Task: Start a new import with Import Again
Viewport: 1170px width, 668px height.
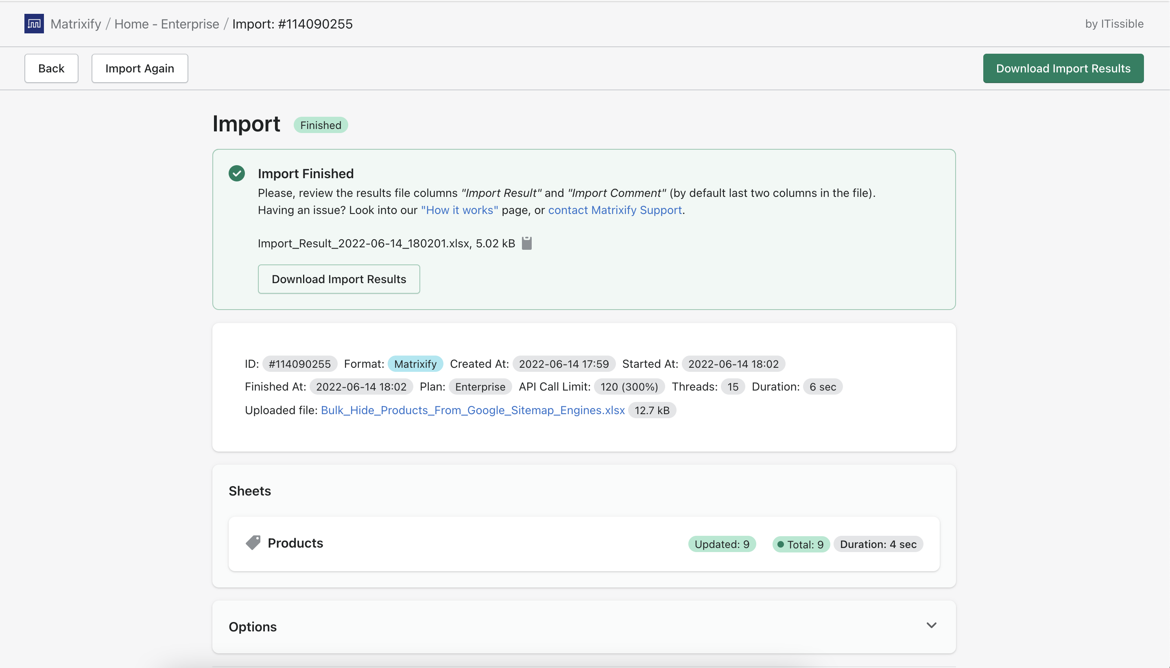Action: (140, 68)
